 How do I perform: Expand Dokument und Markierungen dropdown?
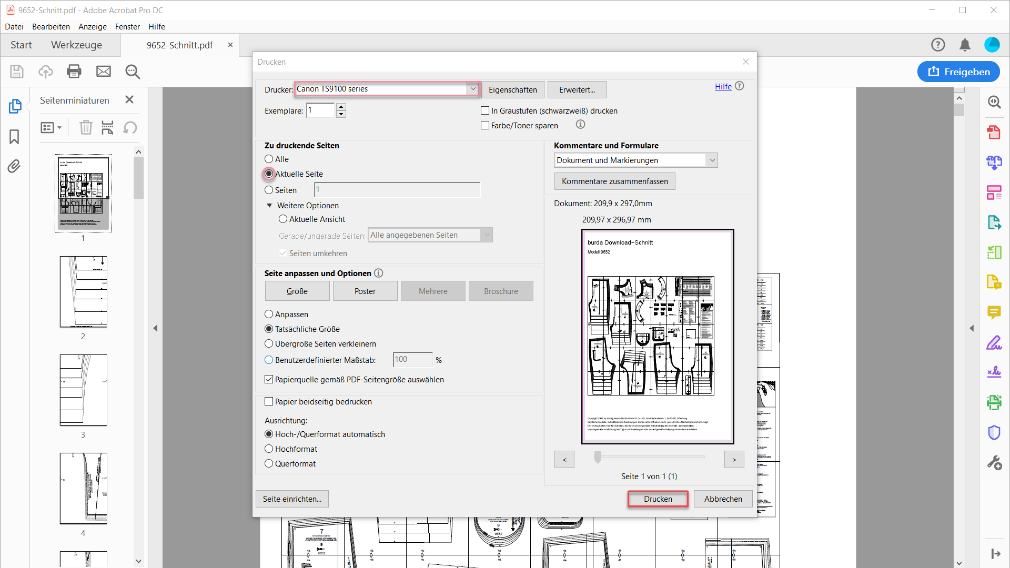712,160
